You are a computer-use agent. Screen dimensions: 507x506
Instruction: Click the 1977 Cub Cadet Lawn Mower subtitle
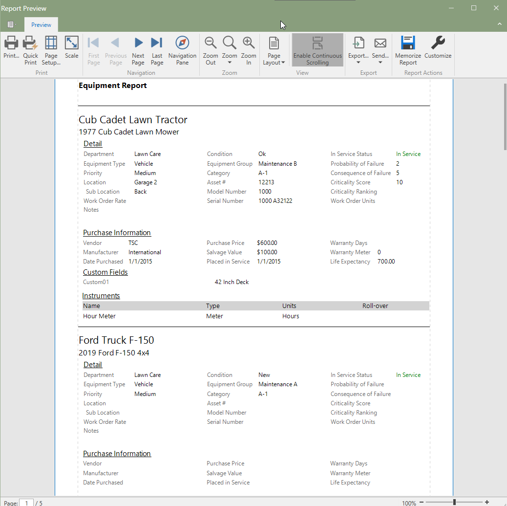click(128, 132)
